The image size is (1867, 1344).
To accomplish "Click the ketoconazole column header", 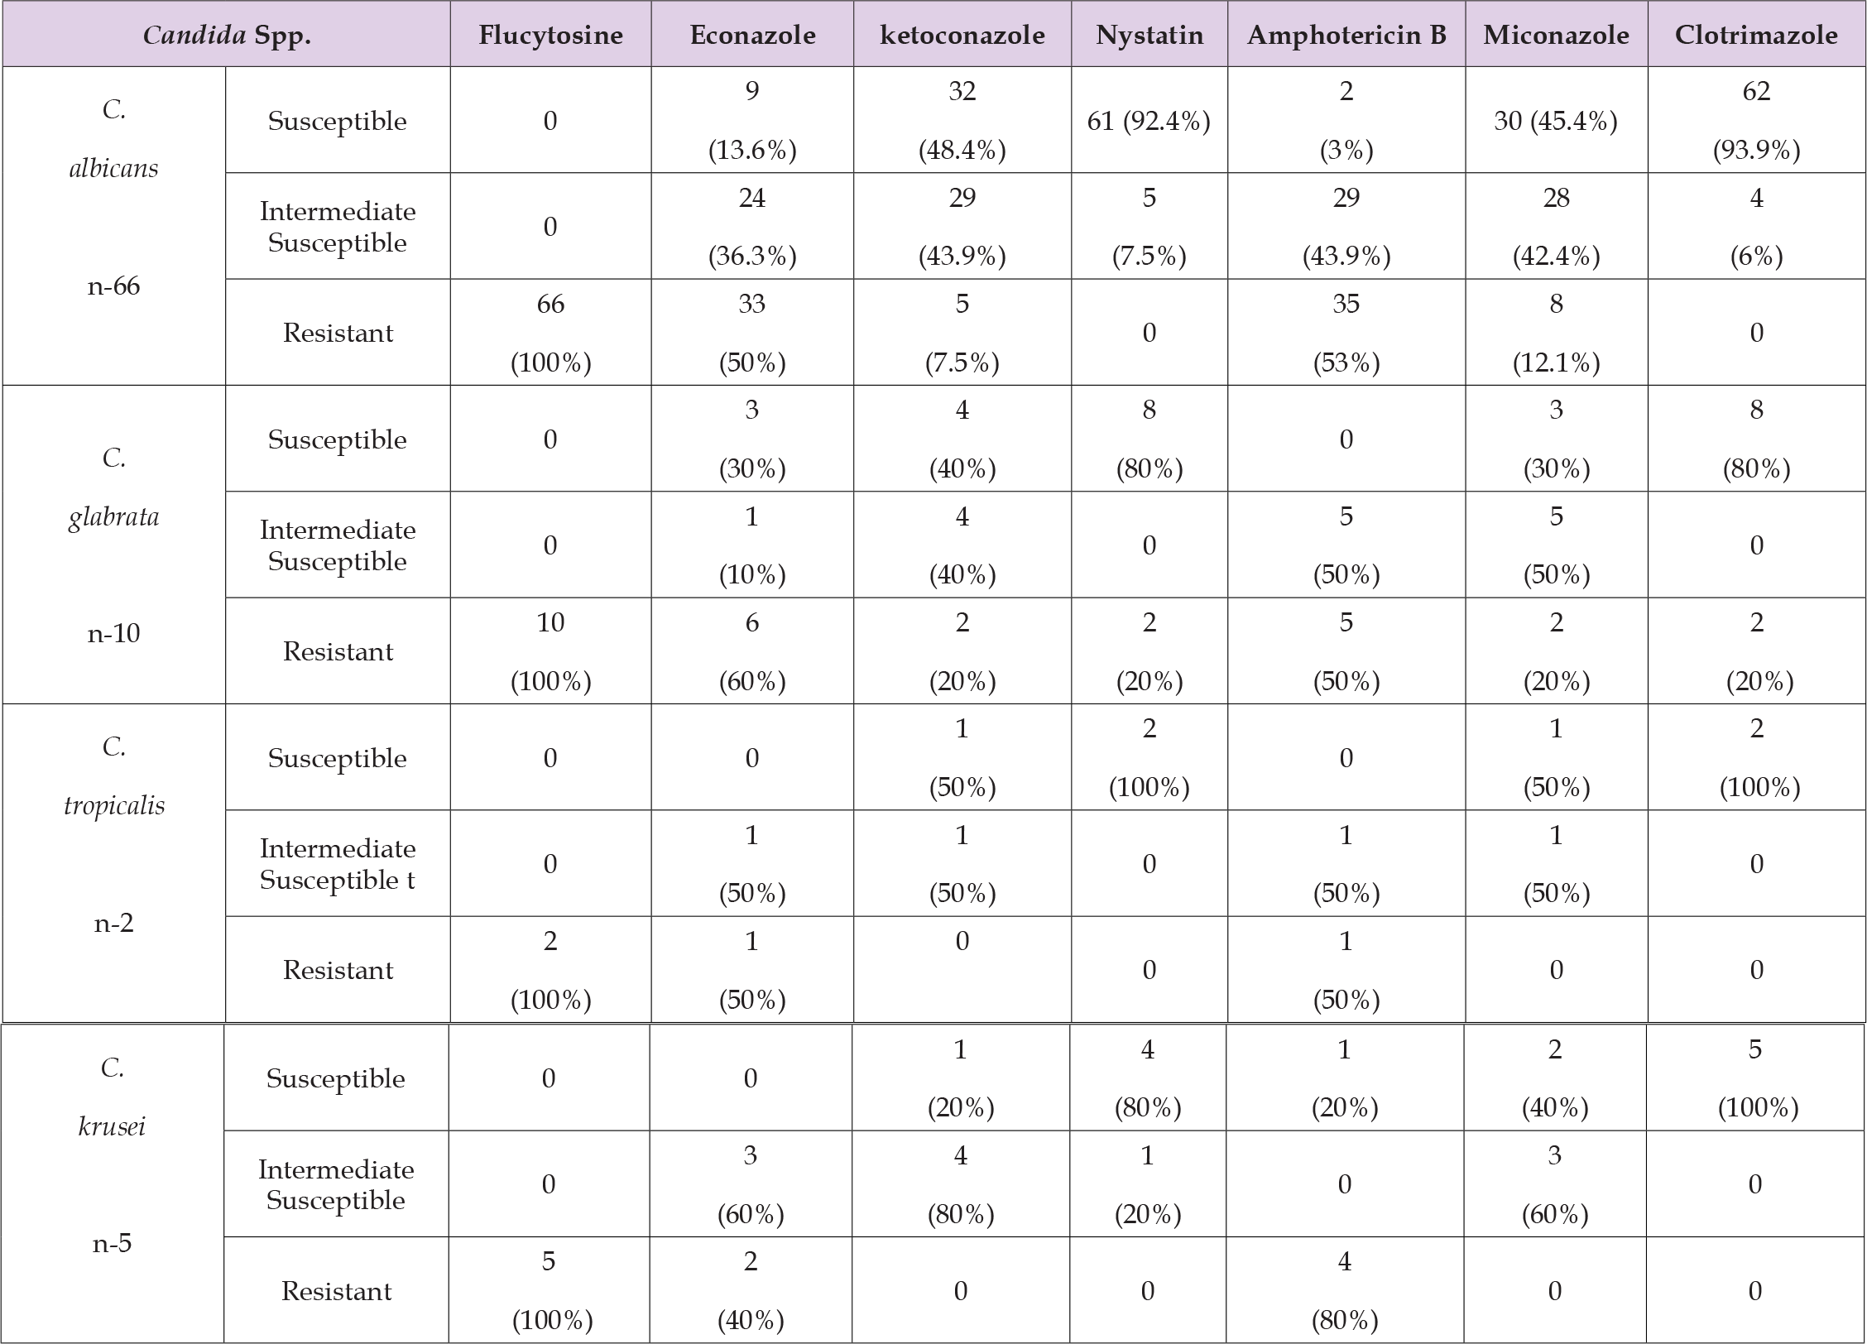I will tap(962, 35).
